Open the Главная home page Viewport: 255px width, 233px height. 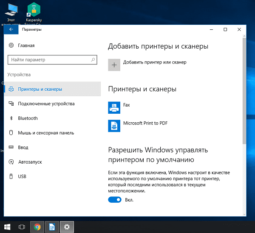(26, 45)
